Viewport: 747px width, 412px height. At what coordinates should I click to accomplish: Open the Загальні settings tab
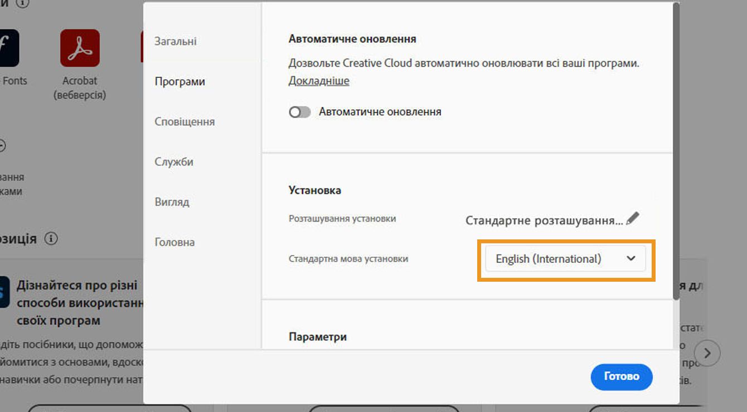[x=176, y=41]
